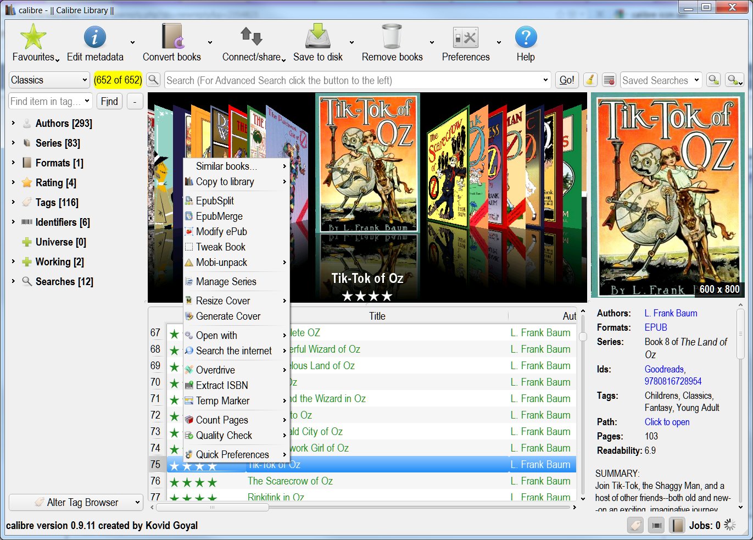753x540 pixels.
Task: Open the Quality Check submenu
Action: click(236, 436)
